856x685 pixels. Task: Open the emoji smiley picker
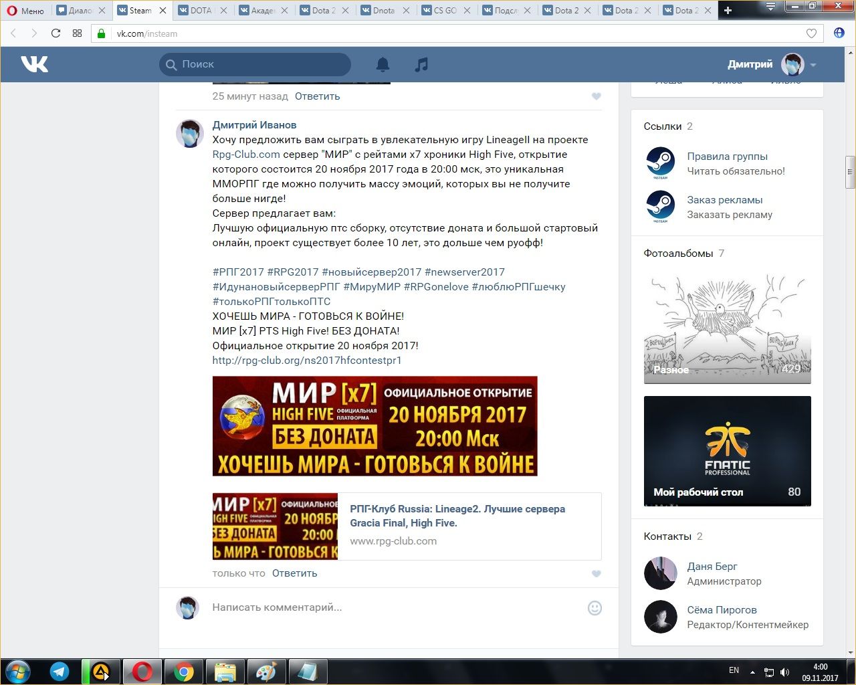tap(595, 608)
